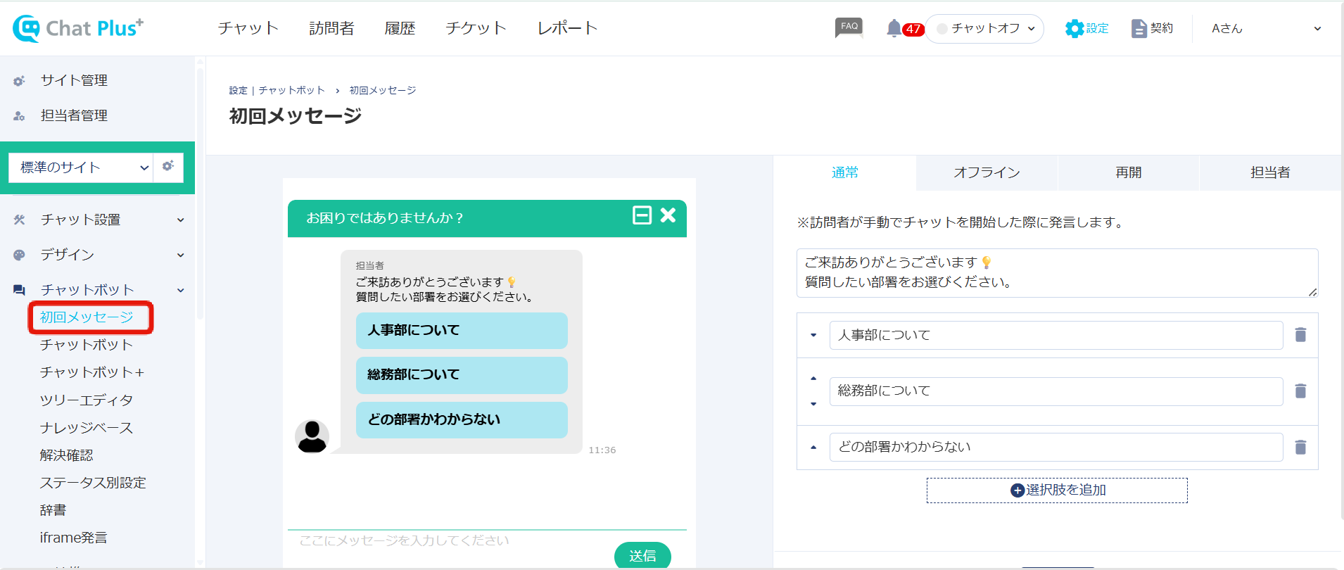Edit 人事部について option field
The image size is (1344, 570).
[x=1056, y=335]
